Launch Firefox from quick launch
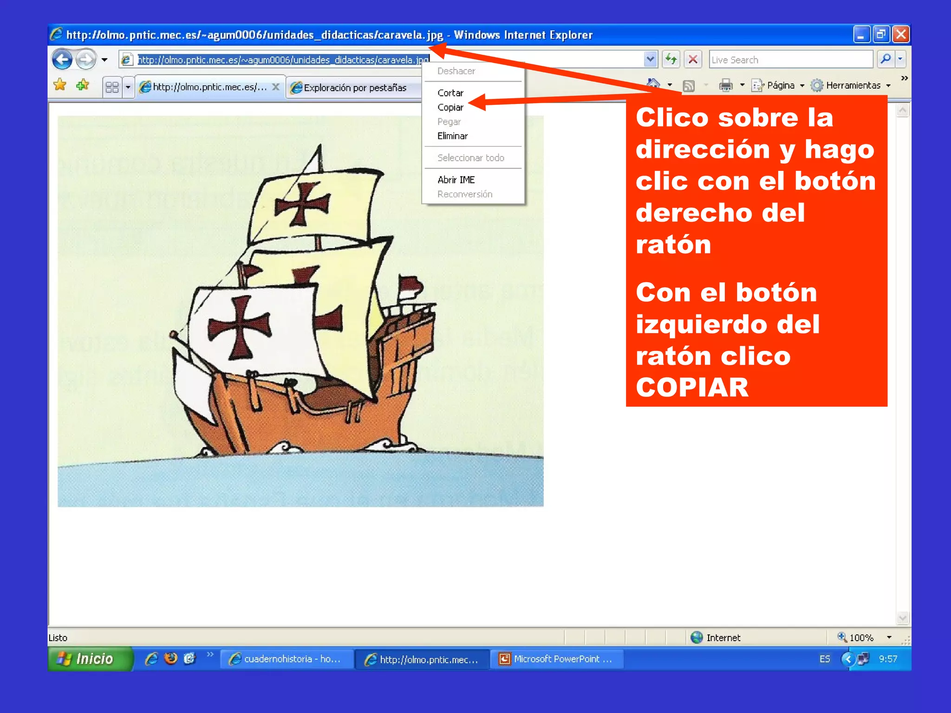951x713 pixels. [171, 659]
